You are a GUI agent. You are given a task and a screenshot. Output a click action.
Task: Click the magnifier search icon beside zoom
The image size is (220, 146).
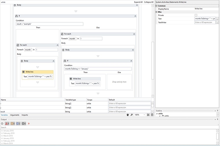[132, 115]
